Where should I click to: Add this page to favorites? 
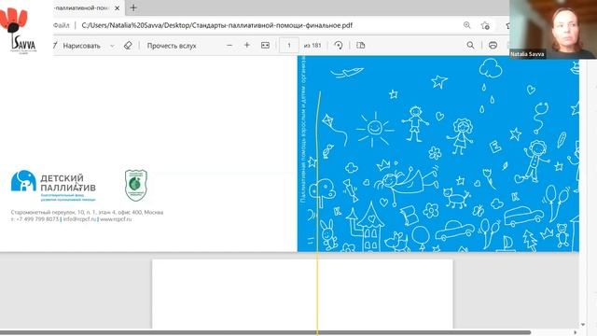pos(485,25)
